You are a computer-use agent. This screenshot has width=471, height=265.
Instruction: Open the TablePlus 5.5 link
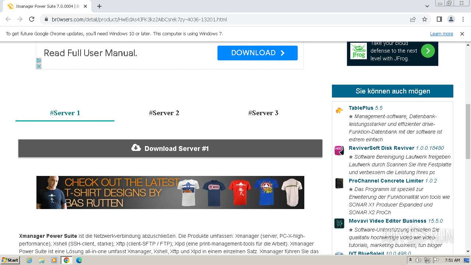(366, 108)
